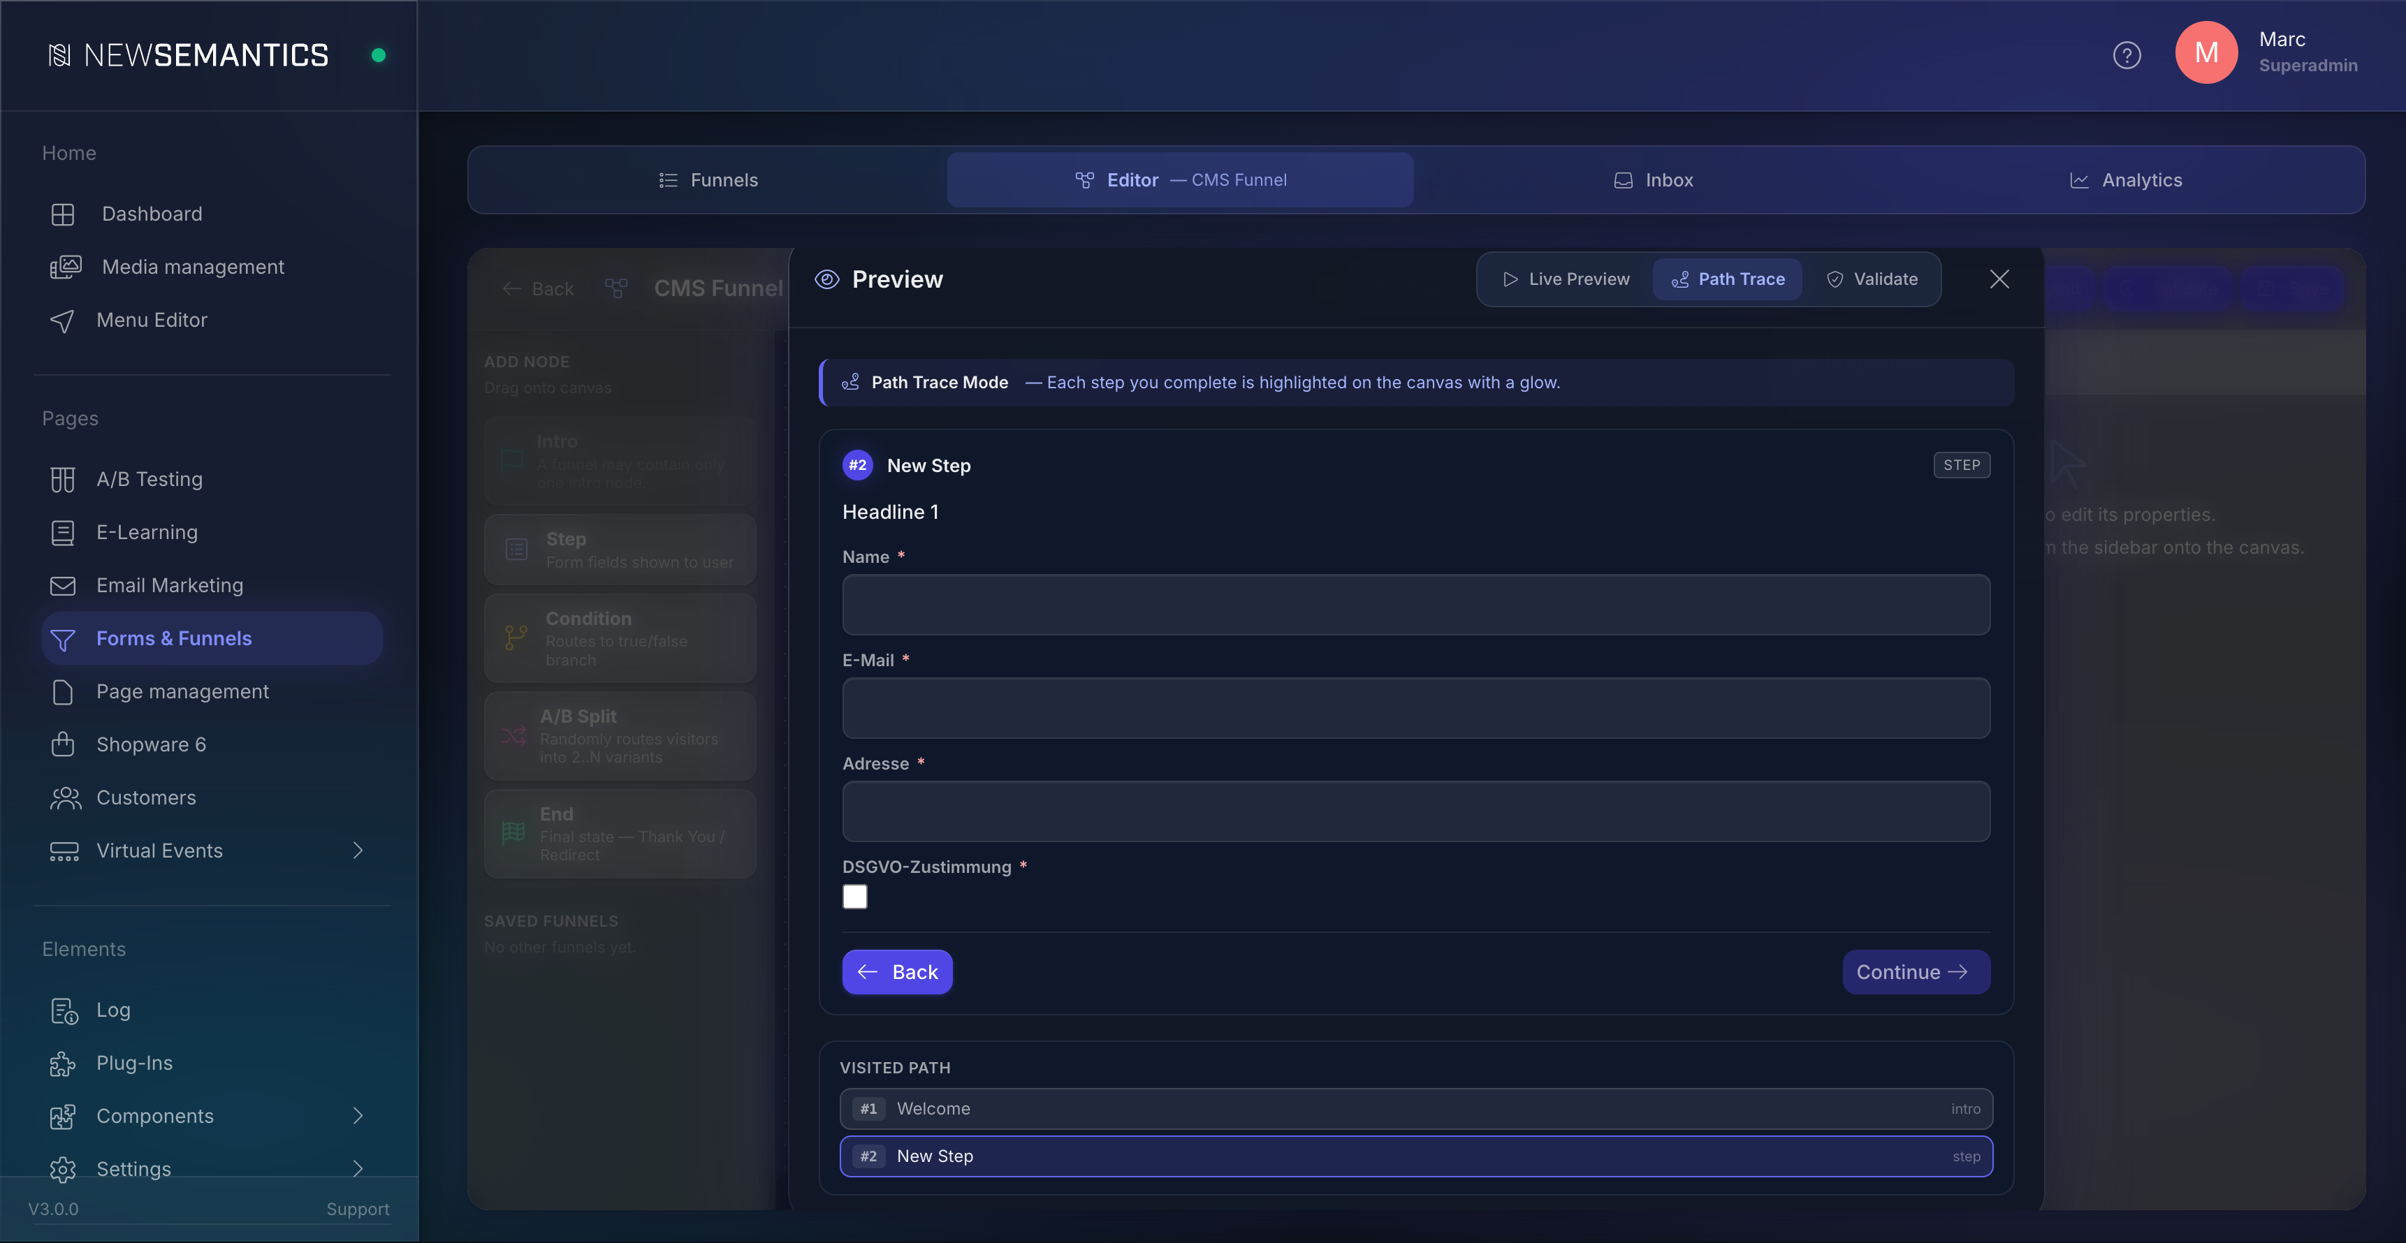Click the Intro node card
This screenshot has height=1243, width=2406.
[x=619, y=462]
